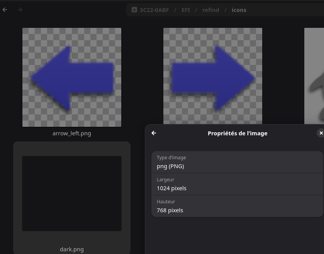Select the partially visible gray thumbnail
This screenshot has height=254, width=324.
pyautogui.click(x=314, y=76)
